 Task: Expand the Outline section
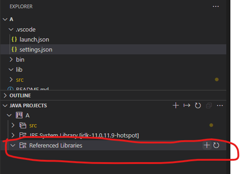click(x=5, y=95)
